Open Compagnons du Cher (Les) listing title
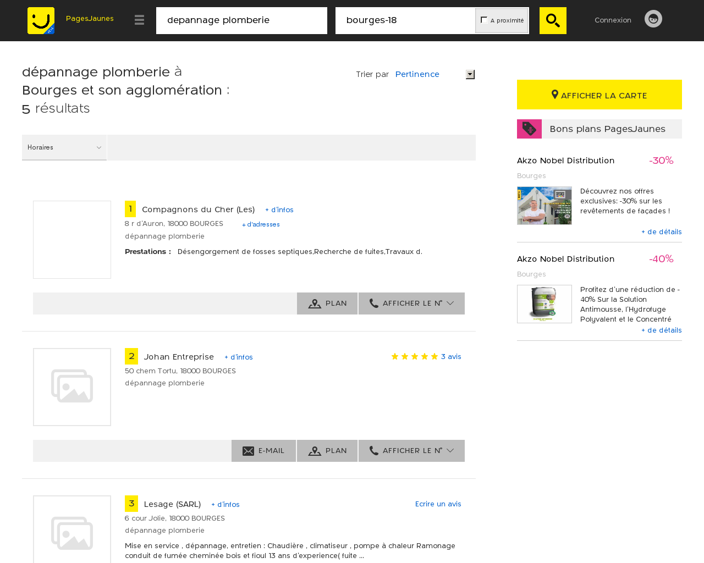This screenshot has height=563, width=704. 198,209
